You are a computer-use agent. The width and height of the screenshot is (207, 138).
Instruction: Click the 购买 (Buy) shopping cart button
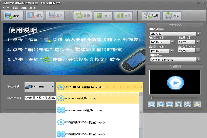pos(172,16)
